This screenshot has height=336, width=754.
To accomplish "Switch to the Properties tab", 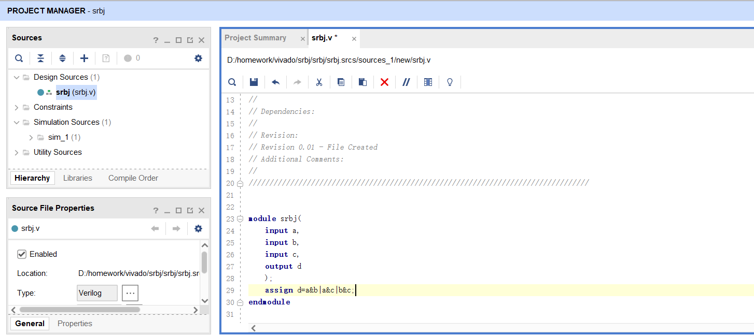I will pyautogui.click(x=75, y=324).
